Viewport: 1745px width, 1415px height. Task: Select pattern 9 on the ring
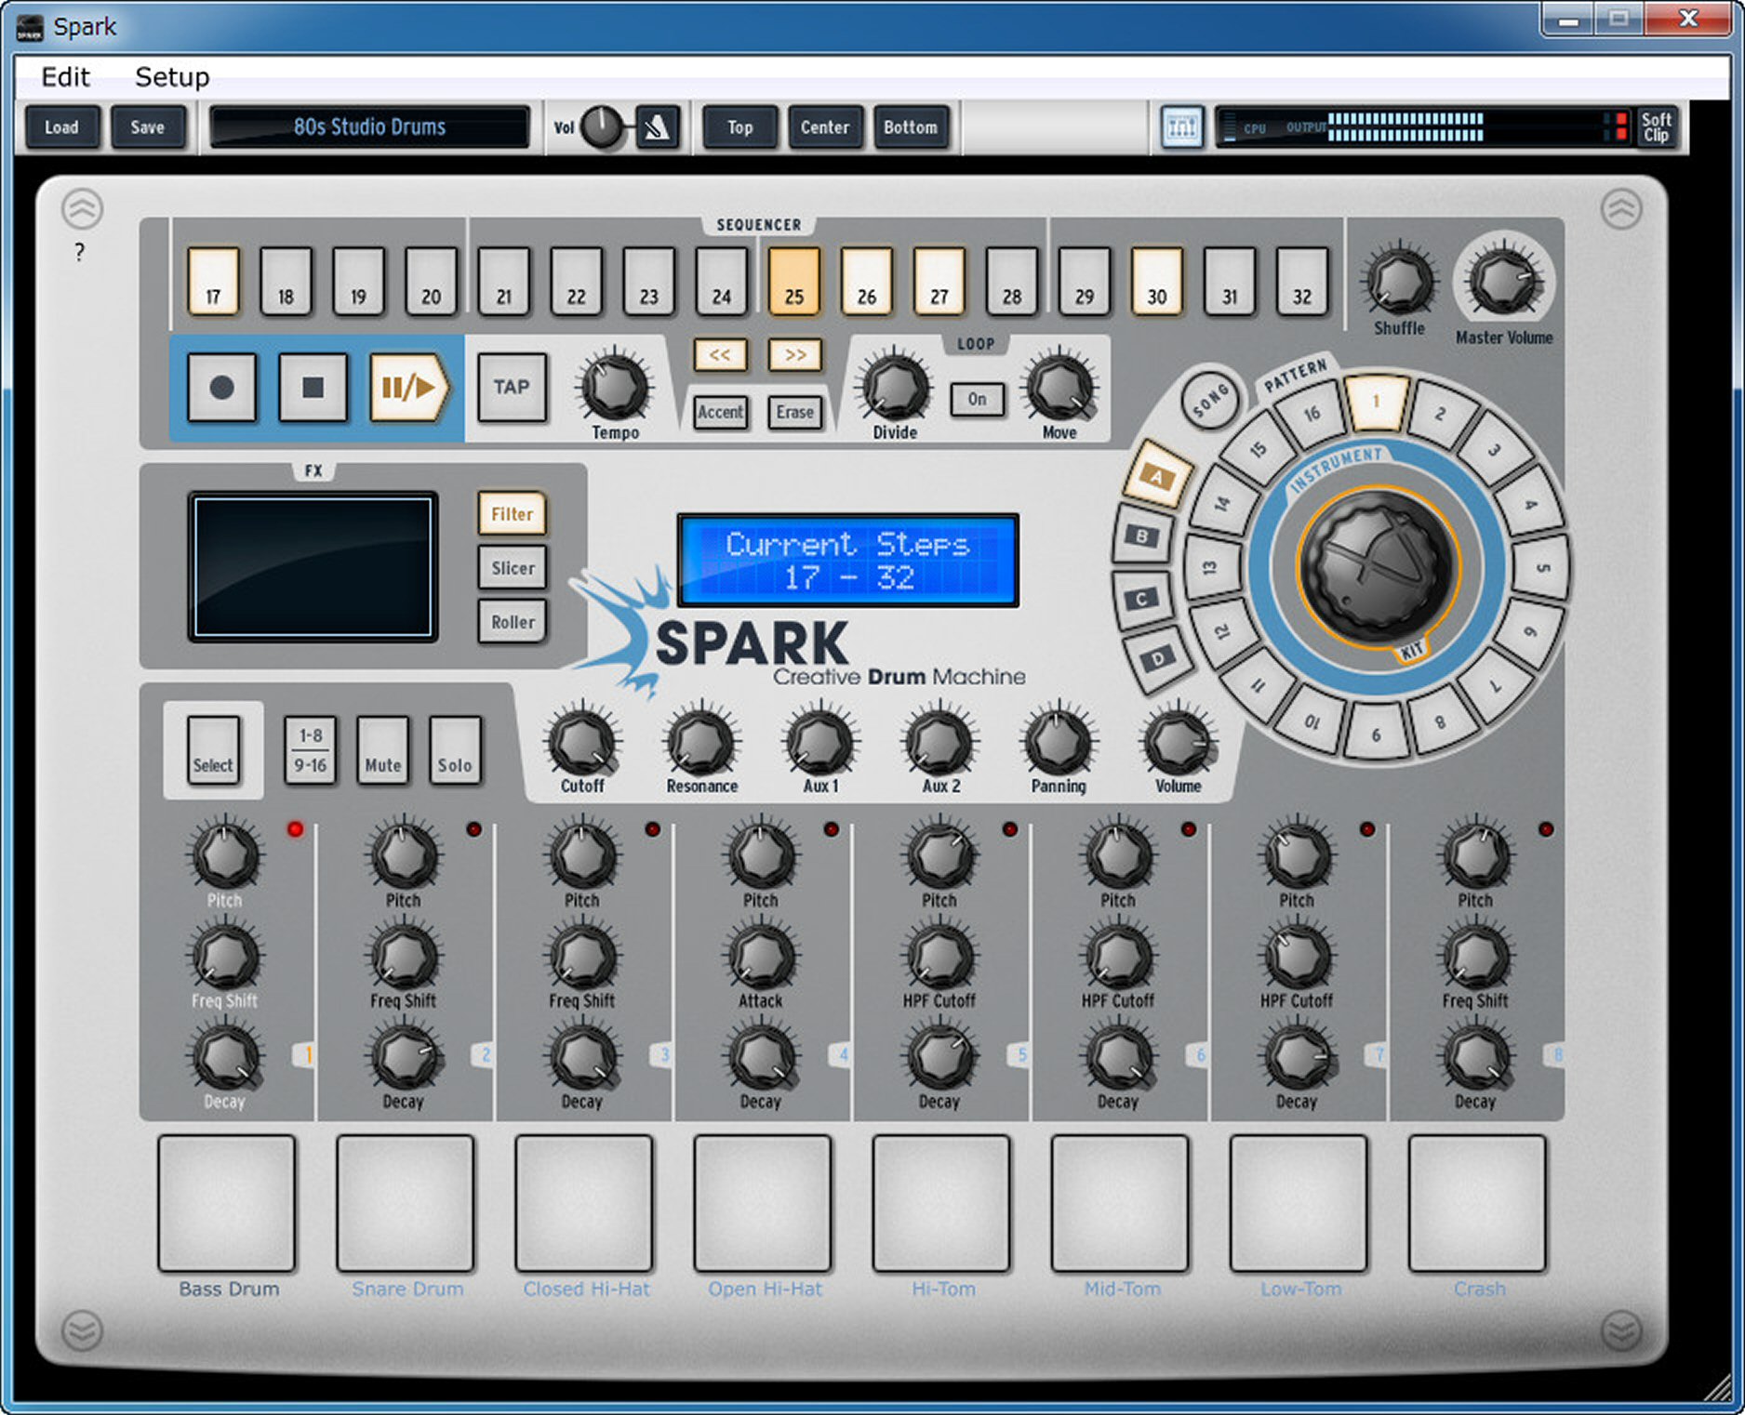click(1377, 734)
